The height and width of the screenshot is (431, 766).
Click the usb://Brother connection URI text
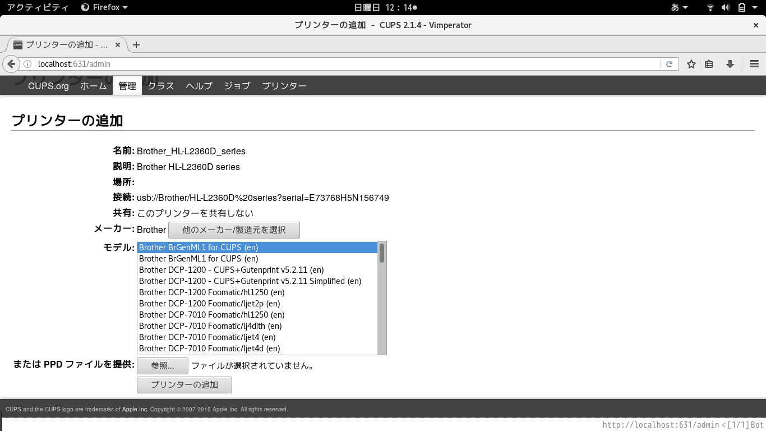coord(263,198)
